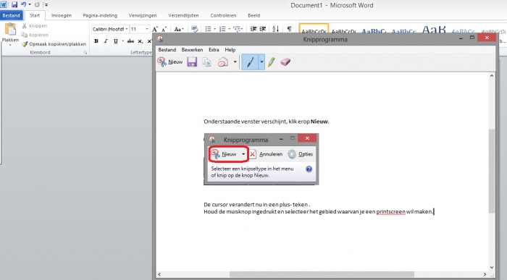Viewport: 507px width, 280px height.
Task: Increase font size with the grow font icon
Action: (x=155, y=29)
